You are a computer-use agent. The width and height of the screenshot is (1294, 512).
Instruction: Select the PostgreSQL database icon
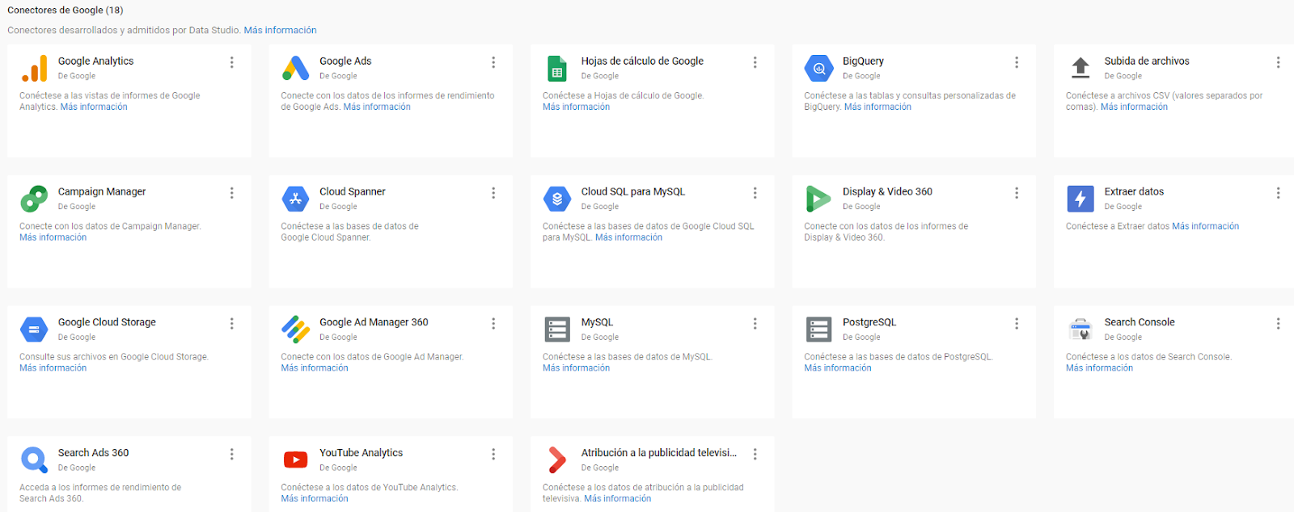(x=819, y=329)
